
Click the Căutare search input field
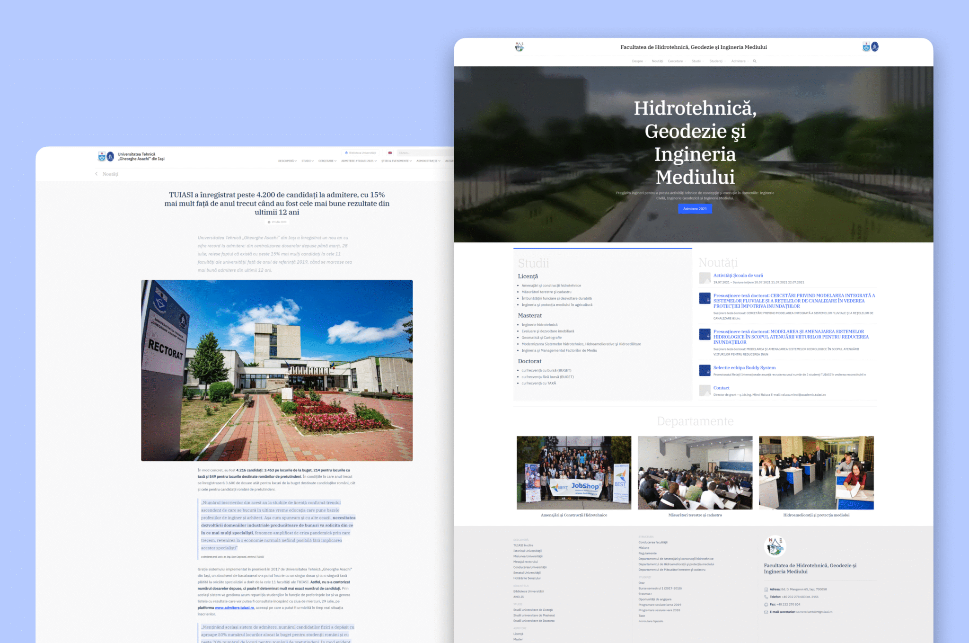pyautogui.click(x=416, y=153)
